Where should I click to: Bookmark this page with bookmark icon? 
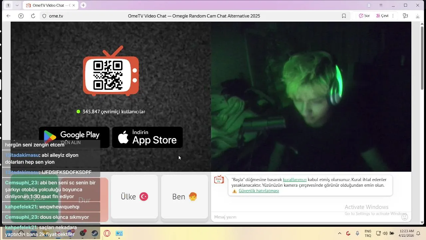click(x=344, y=16)
